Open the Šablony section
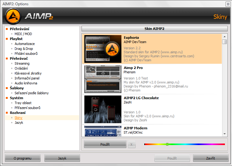Screen dimensions: 232x166 [x=17, y=88]
